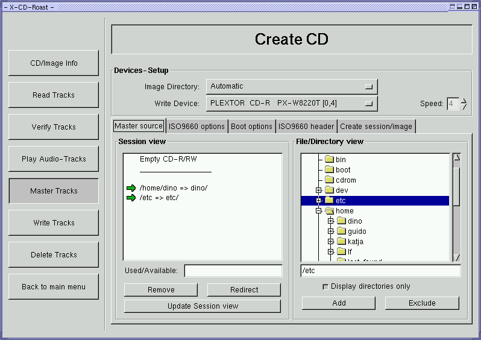Image resolution: width=481 pixels, height=340 pixels.
Task: Expand the dev folder tree node
Action: (x=318, y=190)
